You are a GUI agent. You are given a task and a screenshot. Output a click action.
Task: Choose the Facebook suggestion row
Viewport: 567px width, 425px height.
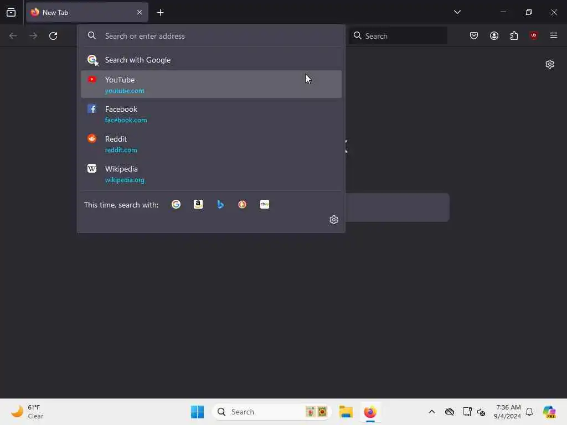point(211,114)
